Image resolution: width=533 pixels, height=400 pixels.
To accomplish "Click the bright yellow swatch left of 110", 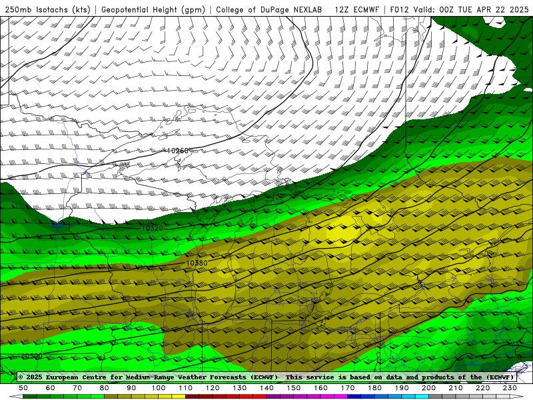I will tap(179, 397).
